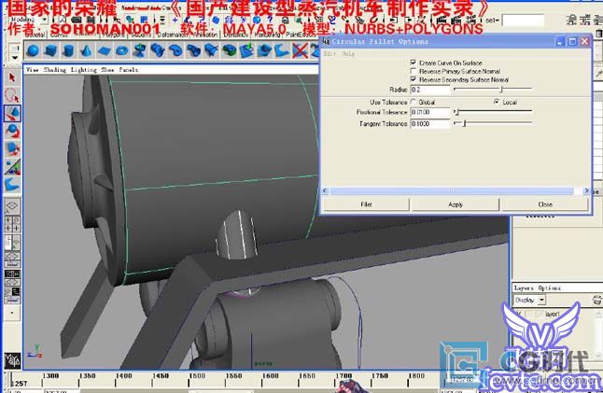Screen dimensions: 603x393
Task: Click the red X crossed surface shelf icon
Action: [x=300, y=50]
